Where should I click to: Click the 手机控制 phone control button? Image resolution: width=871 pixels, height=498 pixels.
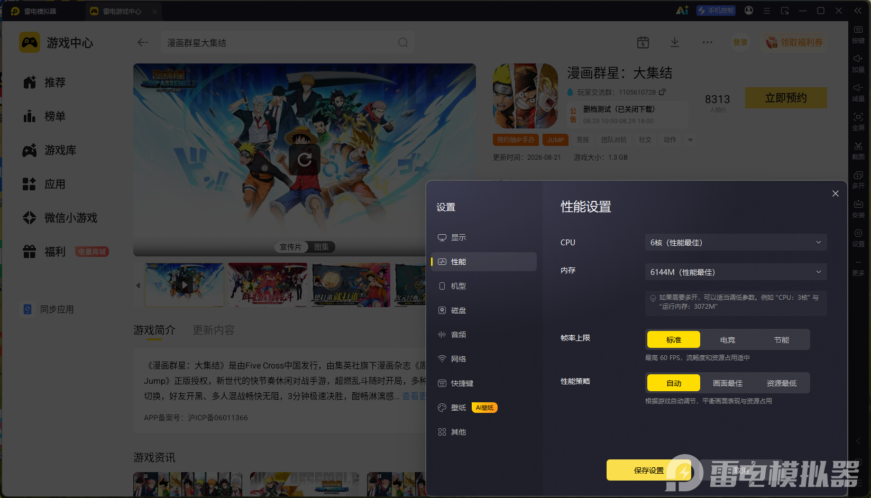pyautogui.click(x=716, y=11)
